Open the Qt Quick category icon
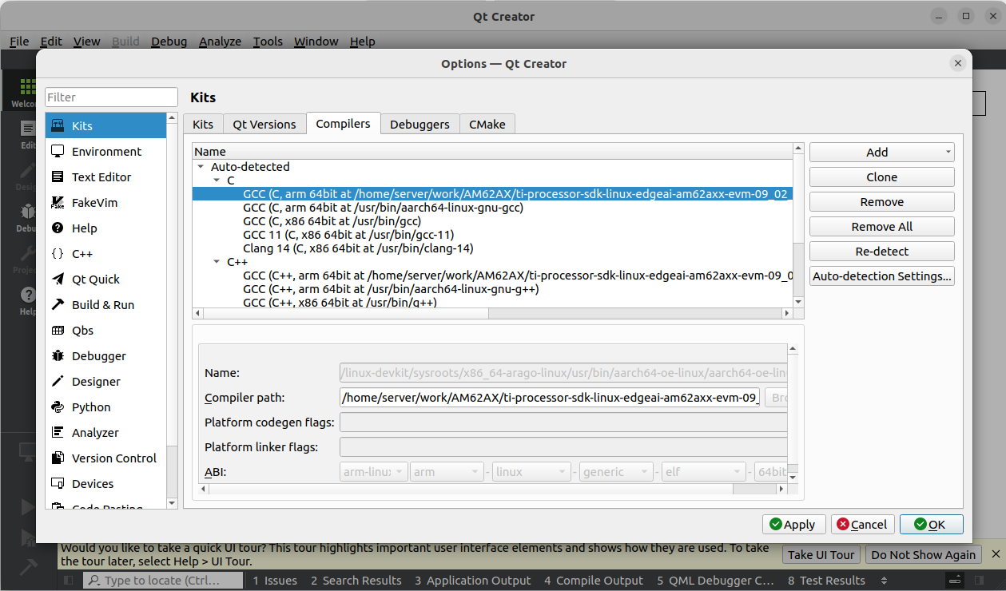The width and height of the screenshot is (1006, 591). [58, 280]
